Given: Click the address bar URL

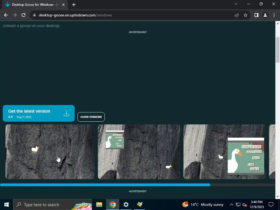Looking at the screenshot, I should point(75,15).
